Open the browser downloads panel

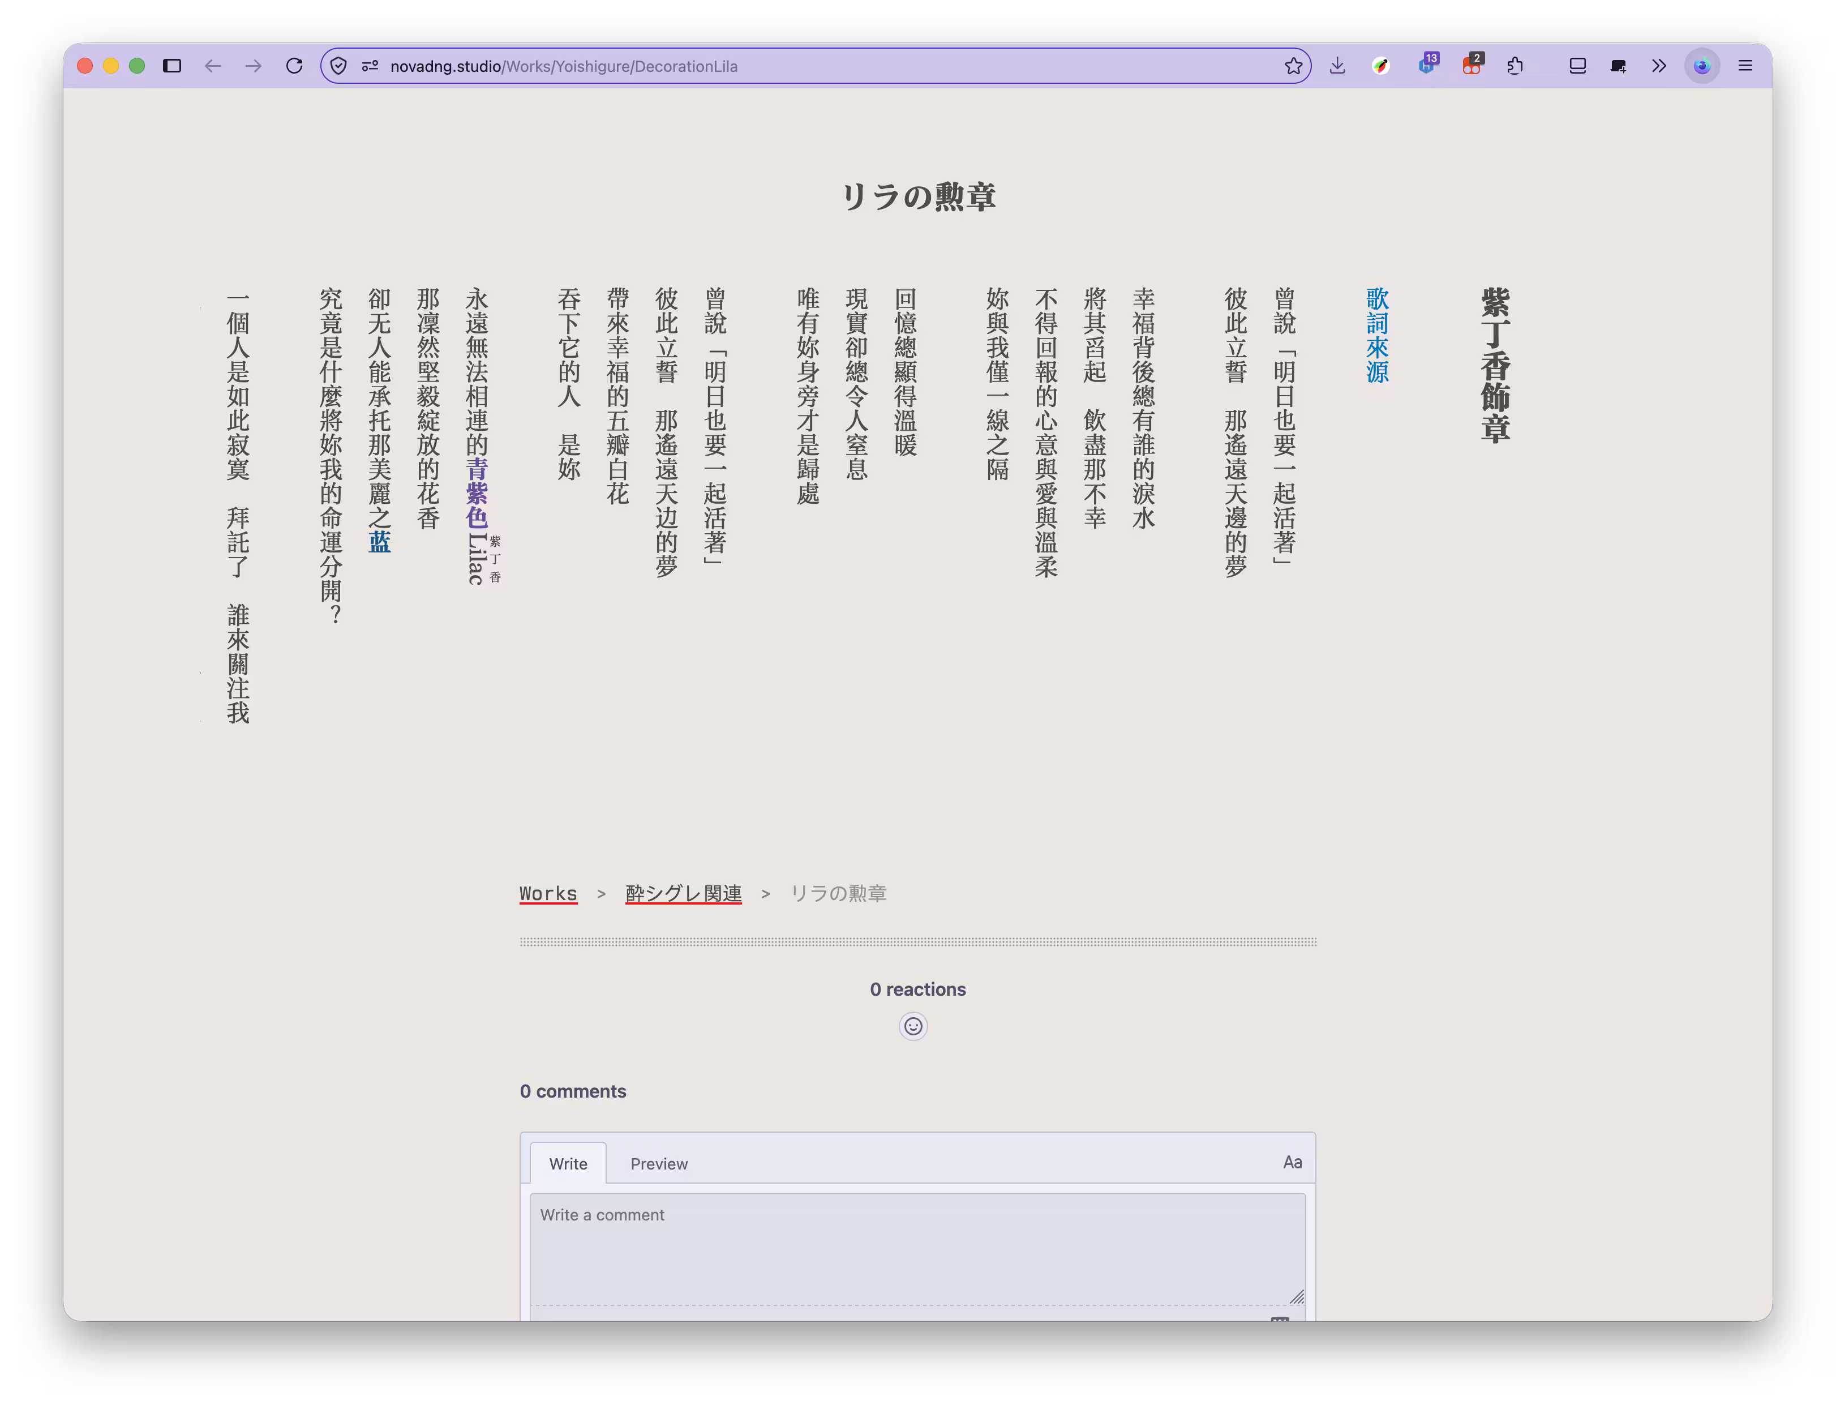point(1337,66)
